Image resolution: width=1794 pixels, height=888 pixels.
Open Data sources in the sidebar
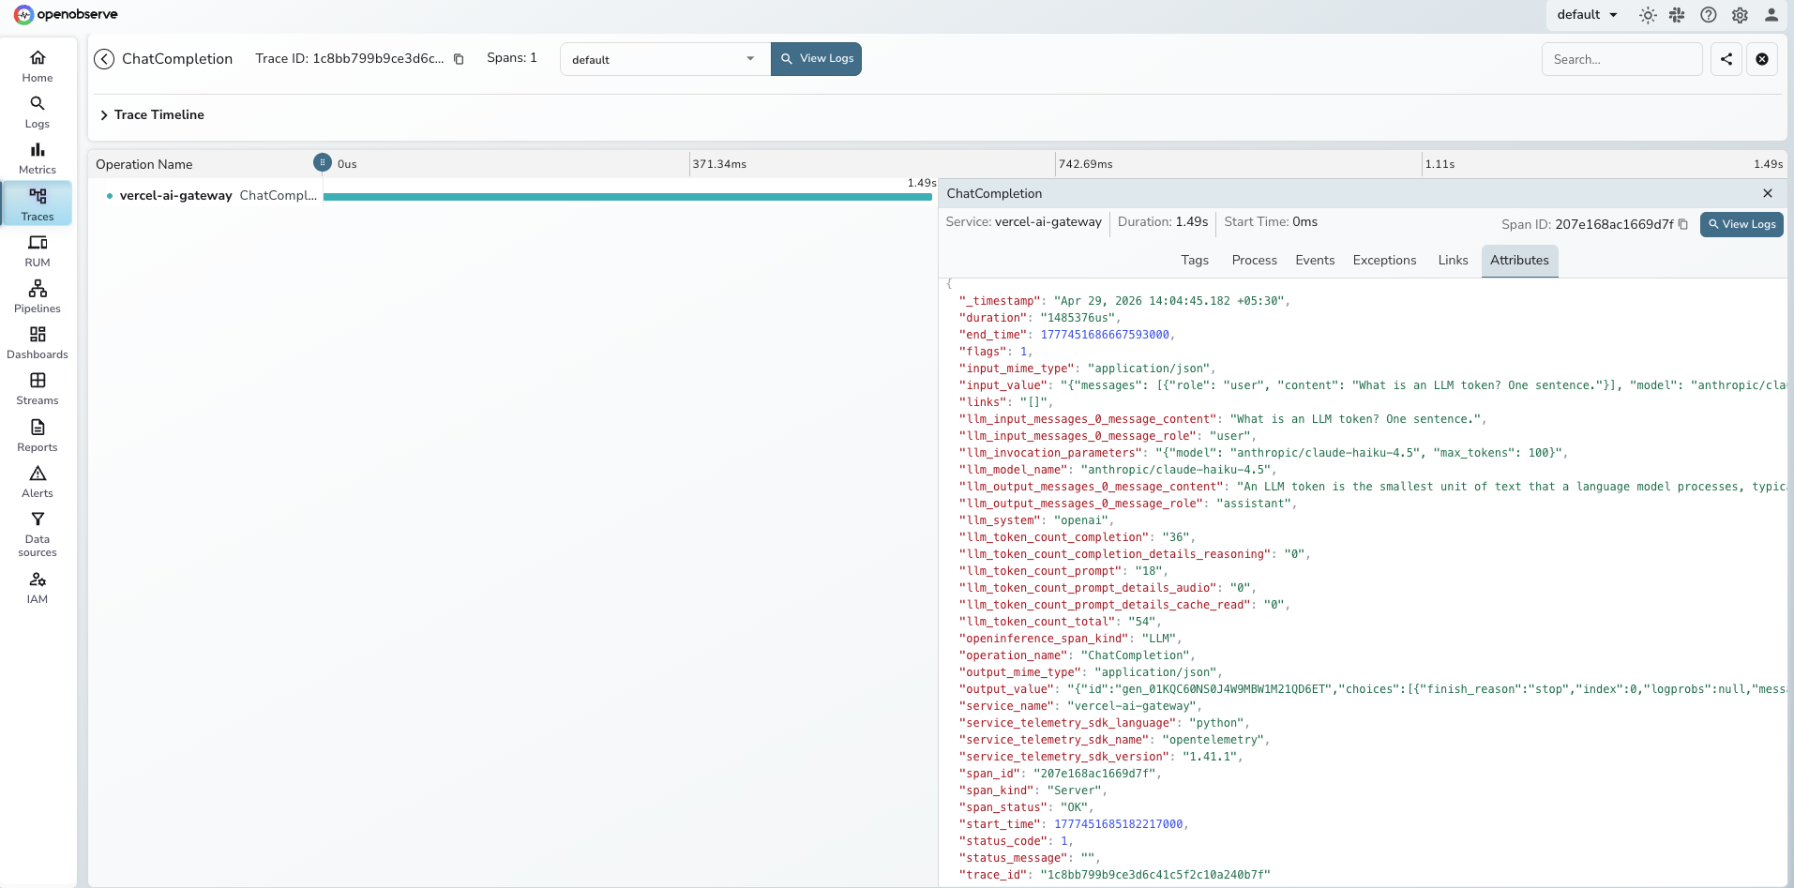(38, 534)
